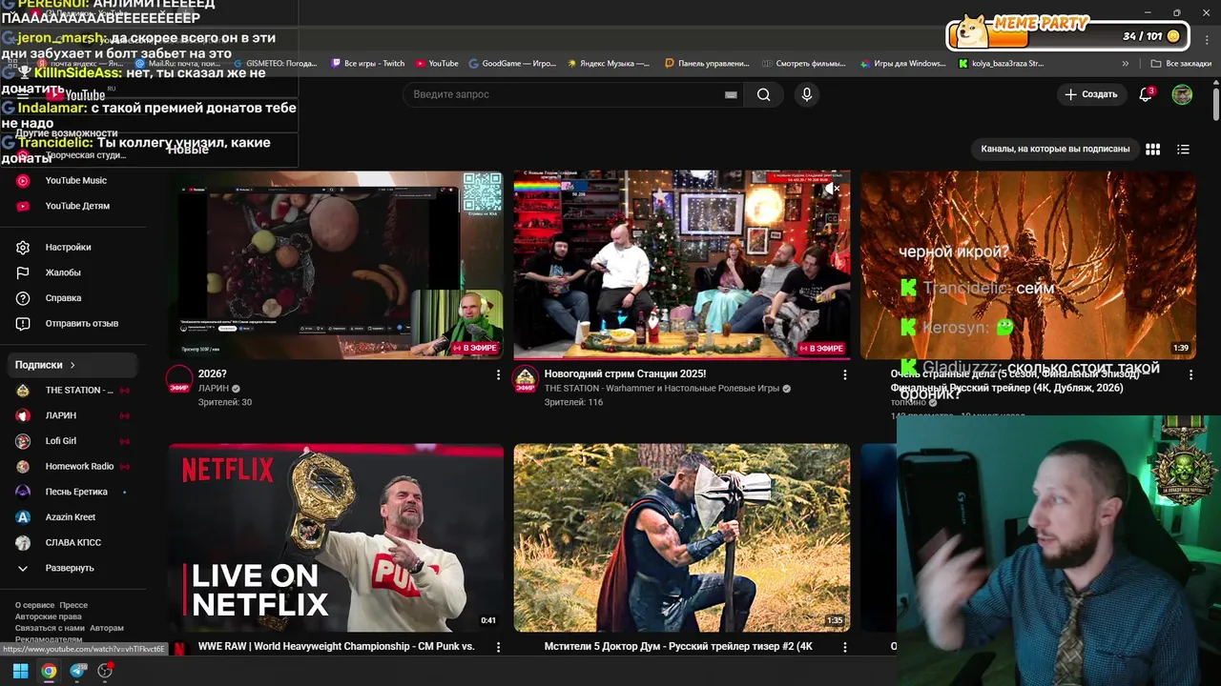The height and width of the screenshot is (686, 1221).
Task: Open the kolya_baza3raza bookmark
Action: click(x=1002, y=64)
